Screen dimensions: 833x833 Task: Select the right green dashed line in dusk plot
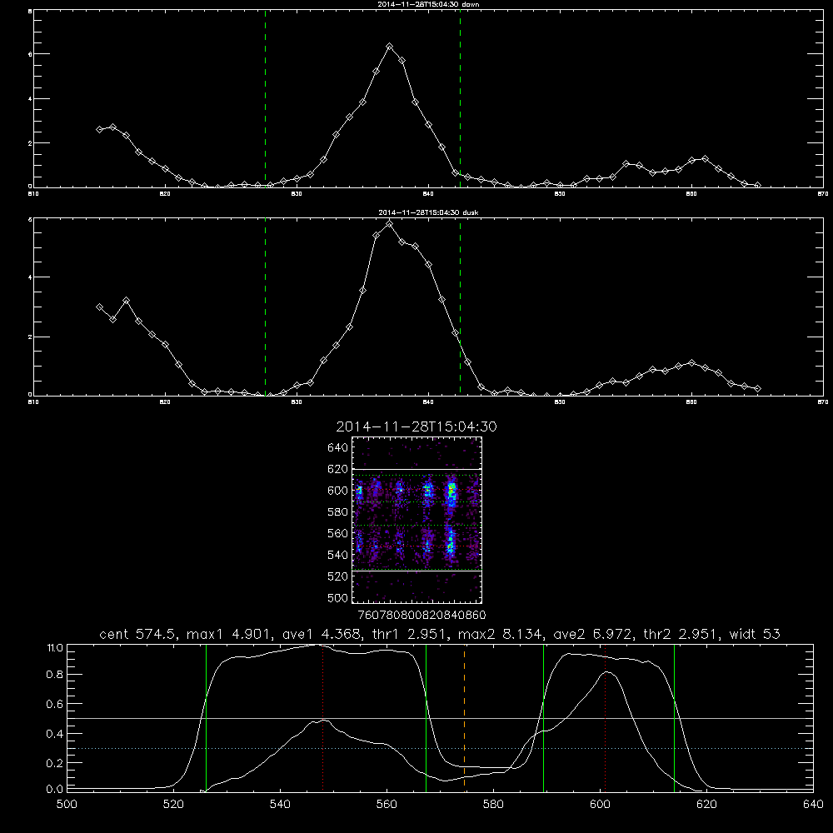[460, 307]
